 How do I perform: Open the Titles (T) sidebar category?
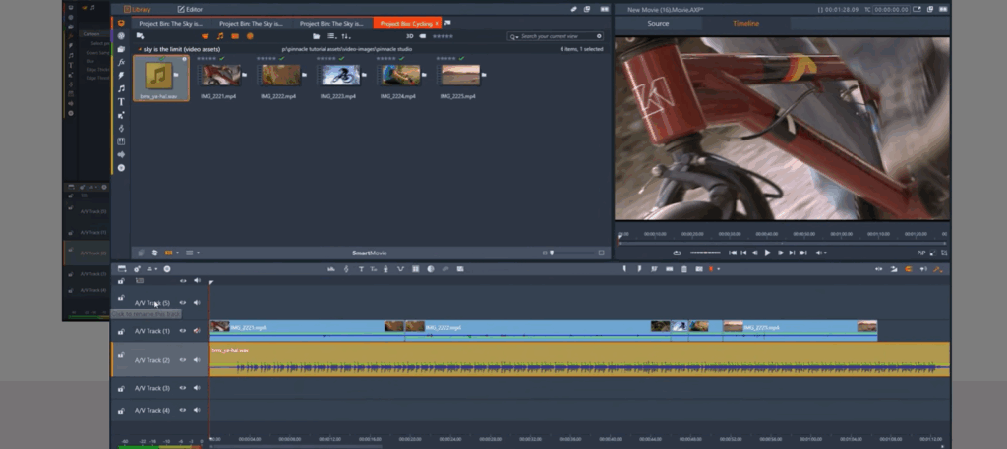(x=121, y=102)
